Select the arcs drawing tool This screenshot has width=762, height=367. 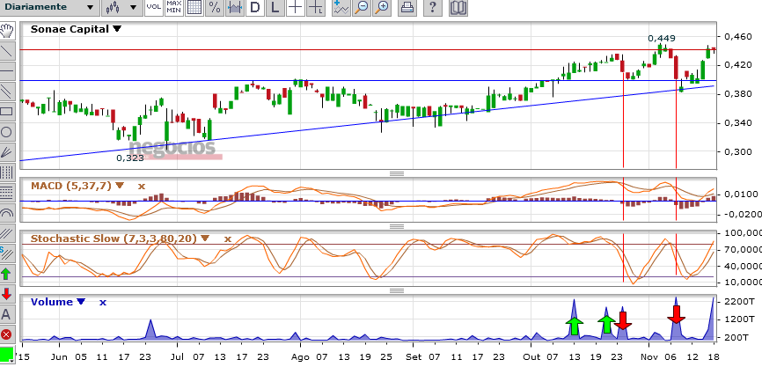point(7,213)
